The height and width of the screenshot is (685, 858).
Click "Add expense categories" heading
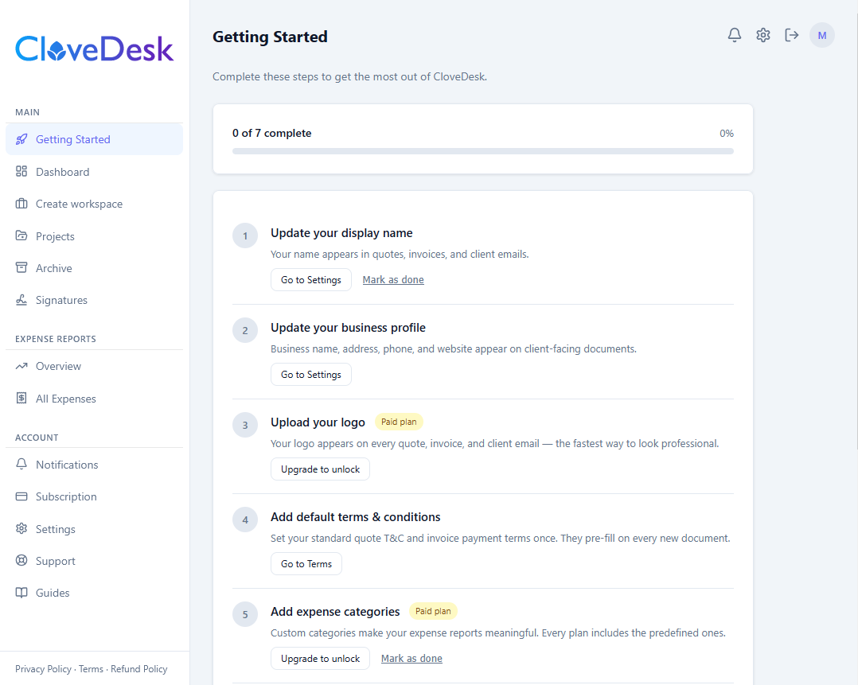[x=335, y=612]
